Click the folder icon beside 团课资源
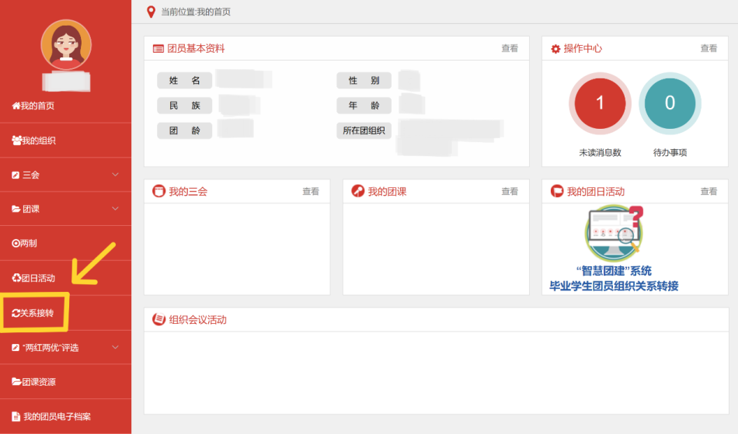Image resolution: width=738 pixels, height=434 pixels. (16, 381)
